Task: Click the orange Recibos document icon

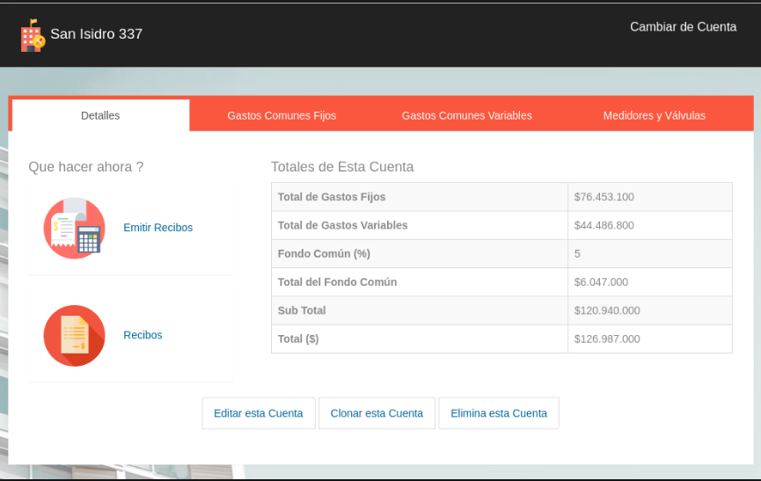Action: pyautogui.click(x=74, y=336)
